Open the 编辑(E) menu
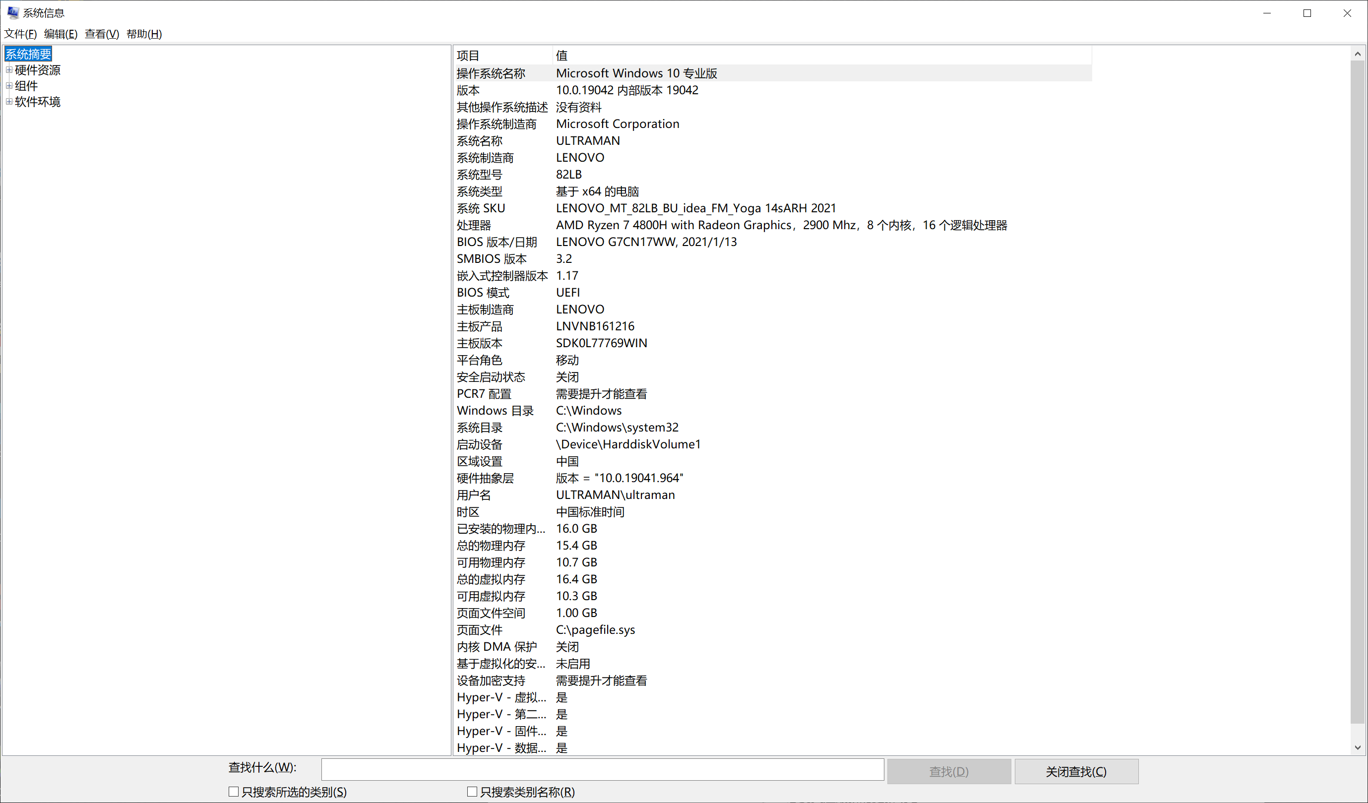Screen dimensions: 1368x803 click(61, 34)
